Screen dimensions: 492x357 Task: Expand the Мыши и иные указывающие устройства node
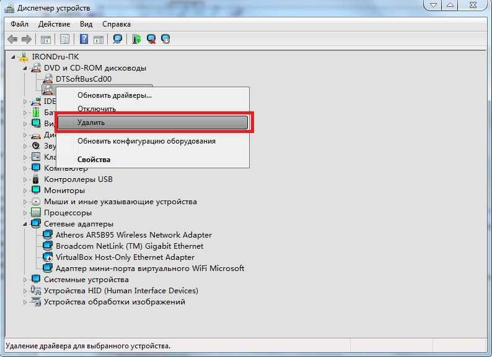tap(25, 202)
